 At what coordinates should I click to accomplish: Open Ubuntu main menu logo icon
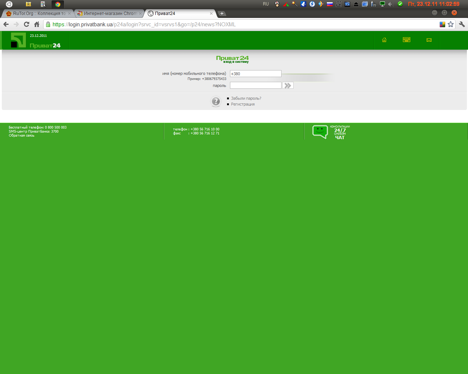click(x=9, y=4)
